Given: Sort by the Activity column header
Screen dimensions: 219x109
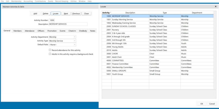Looking at the screenshot, I should pos(107,13).
